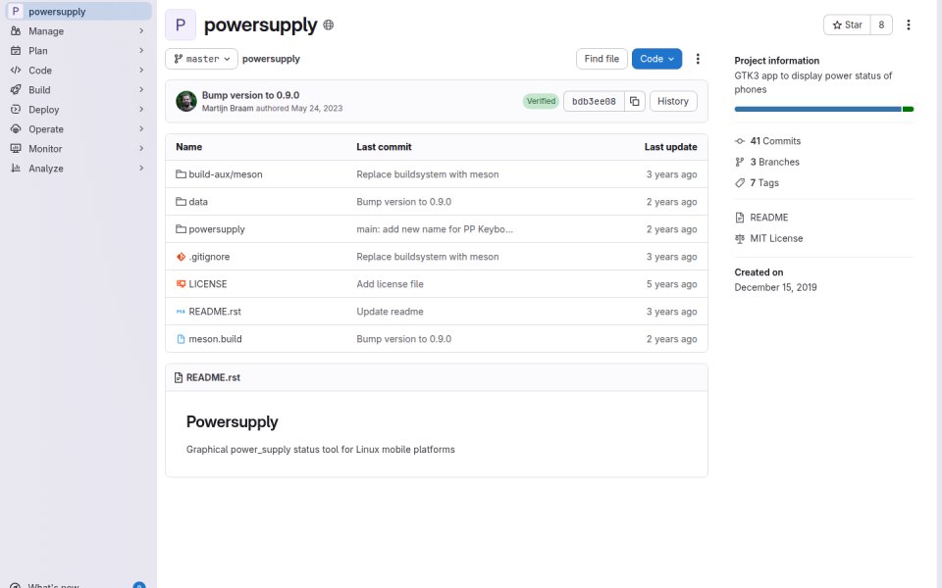Open the data folder
Image resolution: width=942 pixels, height=588 pixels.
click(x=198, y=202)
